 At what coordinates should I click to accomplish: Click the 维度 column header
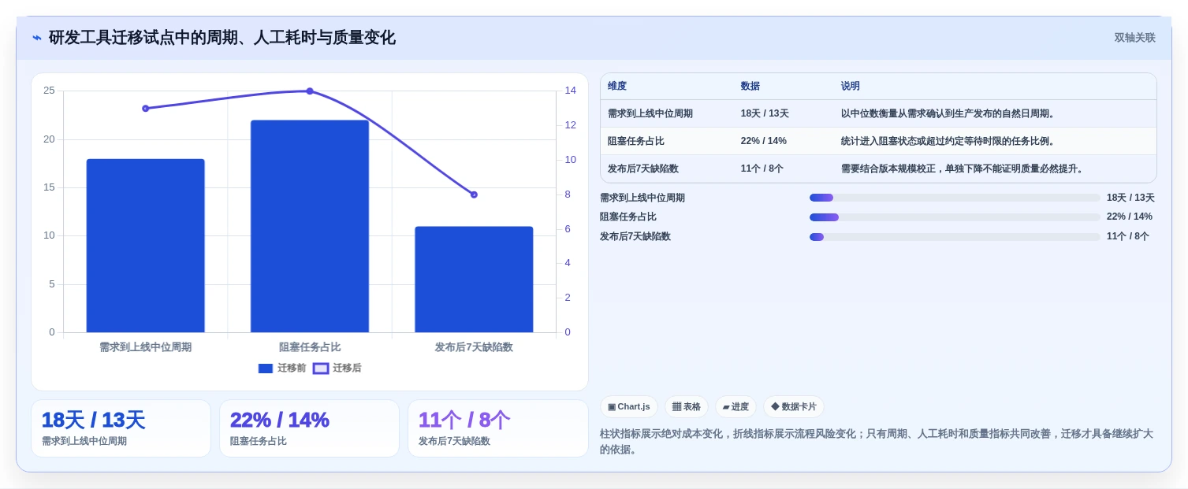click(x=617, y=86)
